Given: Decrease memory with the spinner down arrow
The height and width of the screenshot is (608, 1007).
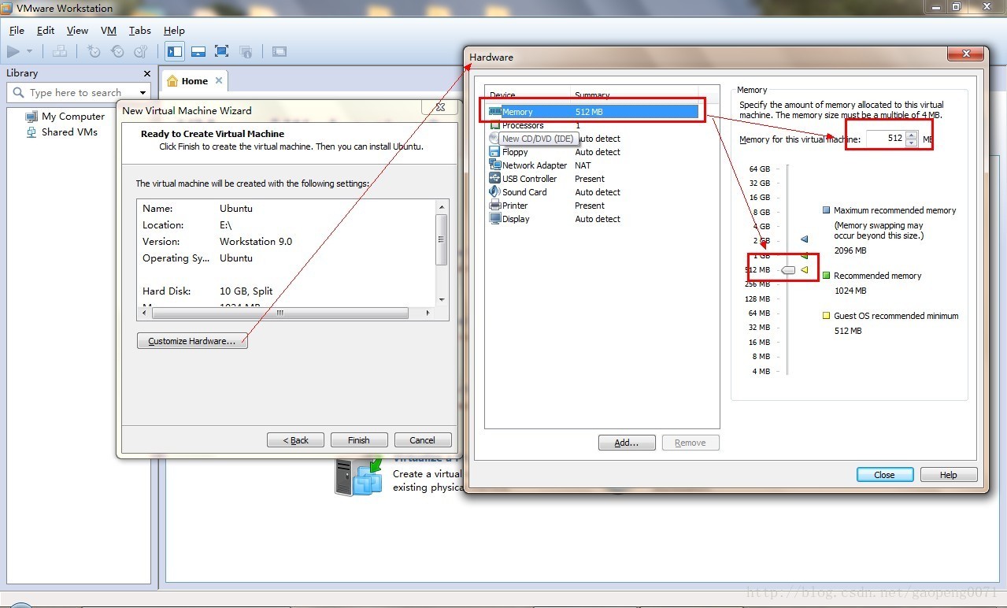Looking at the screenshot, I should [912, 143].
